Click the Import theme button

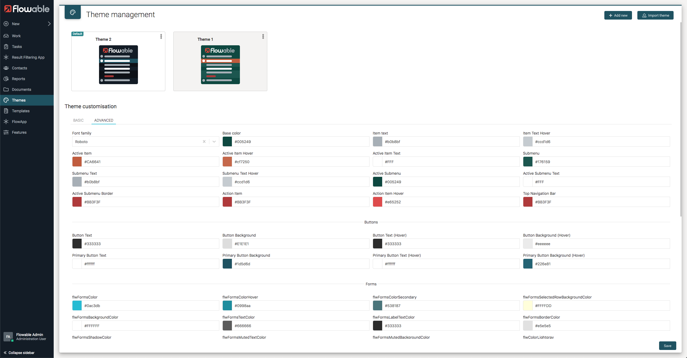tap(655, 15)
